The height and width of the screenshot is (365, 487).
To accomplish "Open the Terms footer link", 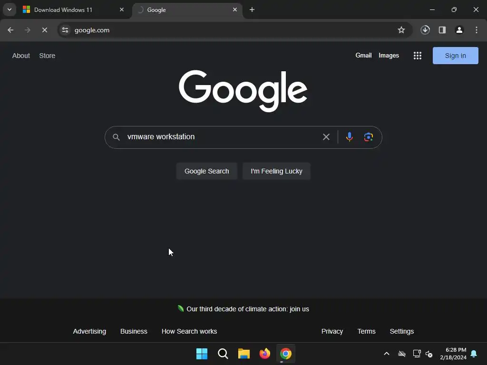I will click(x=367, y=331).
